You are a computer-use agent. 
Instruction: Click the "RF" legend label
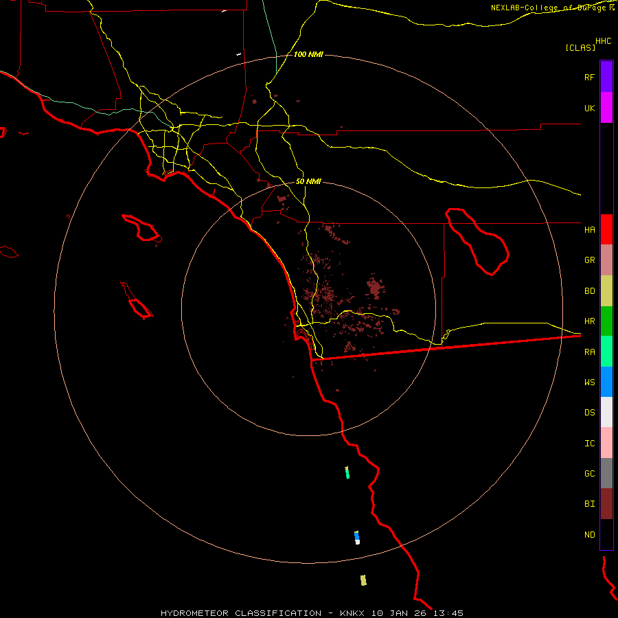(589, 77)
